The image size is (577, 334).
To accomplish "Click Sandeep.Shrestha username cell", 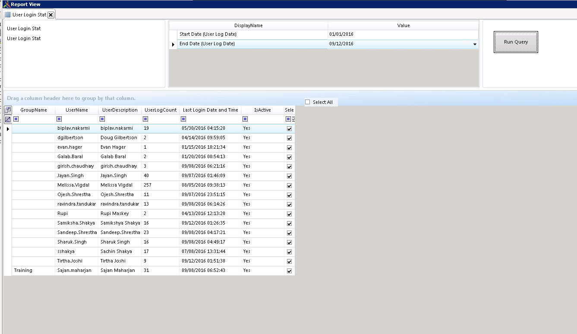I will [77, 233].
